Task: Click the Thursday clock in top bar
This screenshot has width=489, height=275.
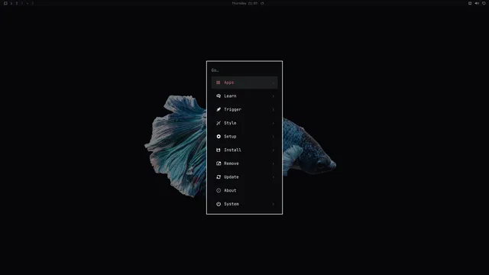Action: pos(244,3)
